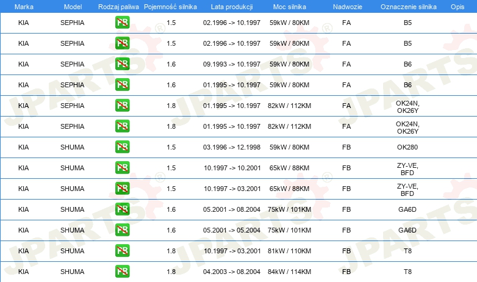Click the fuel icon in the SHUMA OK280 row
The width and height of the screenshot is (477, 282).
(x=122, y=146)
